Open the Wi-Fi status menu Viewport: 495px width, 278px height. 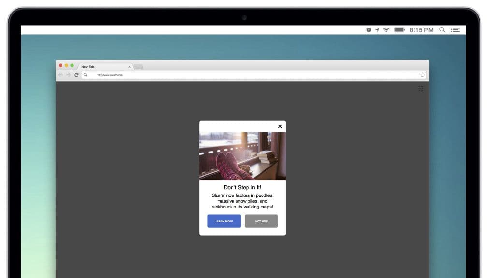385,29
